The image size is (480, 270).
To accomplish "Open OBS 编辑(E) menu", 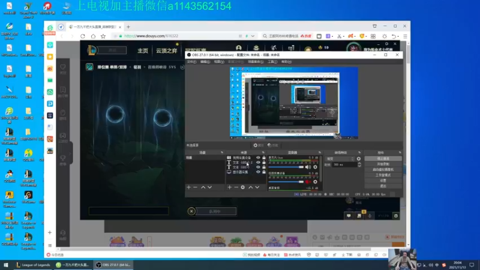I will [205, 62].
